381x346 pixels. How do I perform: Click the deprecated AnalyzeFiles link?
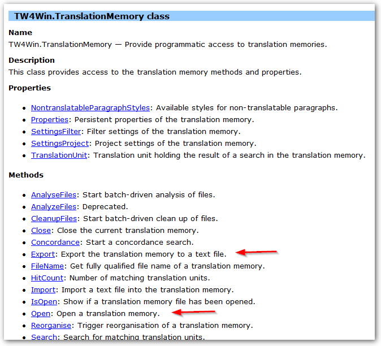54,207
